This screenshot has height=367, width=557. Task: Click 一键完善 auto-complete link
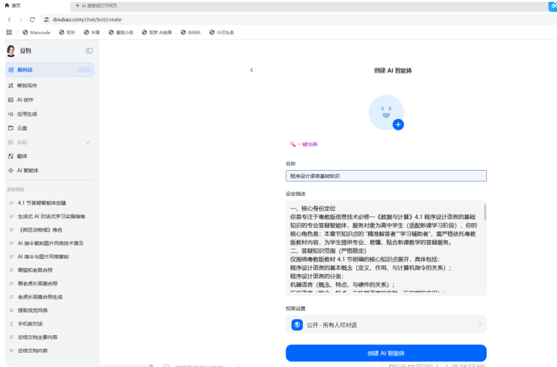point(303,144)
